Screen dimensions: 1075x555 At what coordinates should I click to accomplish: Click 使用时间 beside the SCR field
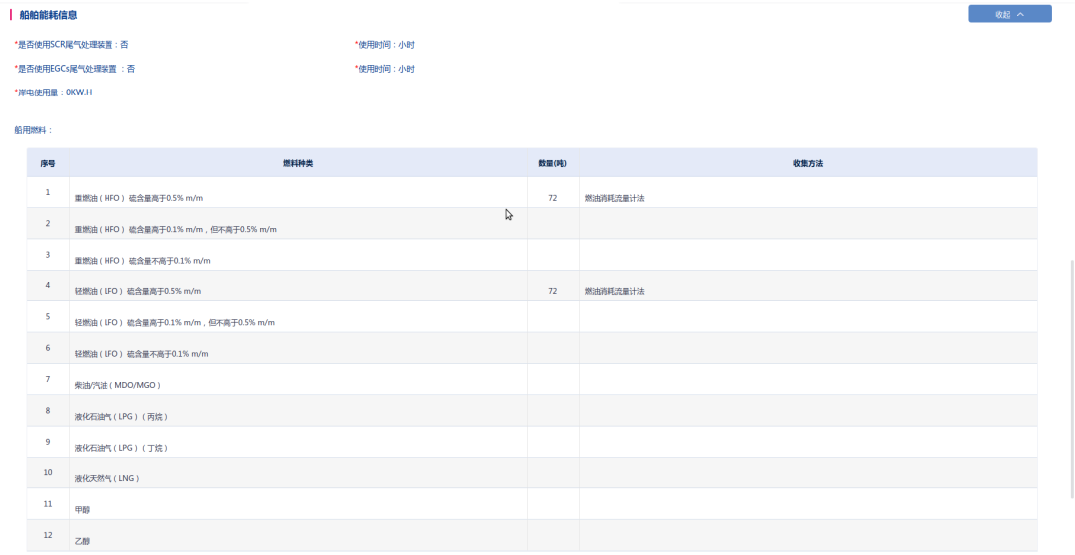[385, 45]
